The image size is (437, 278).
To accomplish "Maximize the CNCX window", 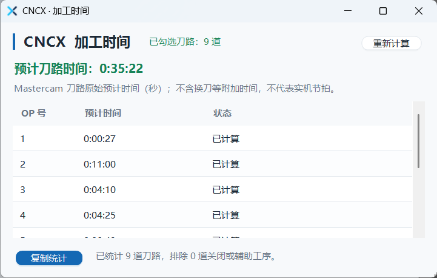I will pyautogui.click(x=383, y=11).
